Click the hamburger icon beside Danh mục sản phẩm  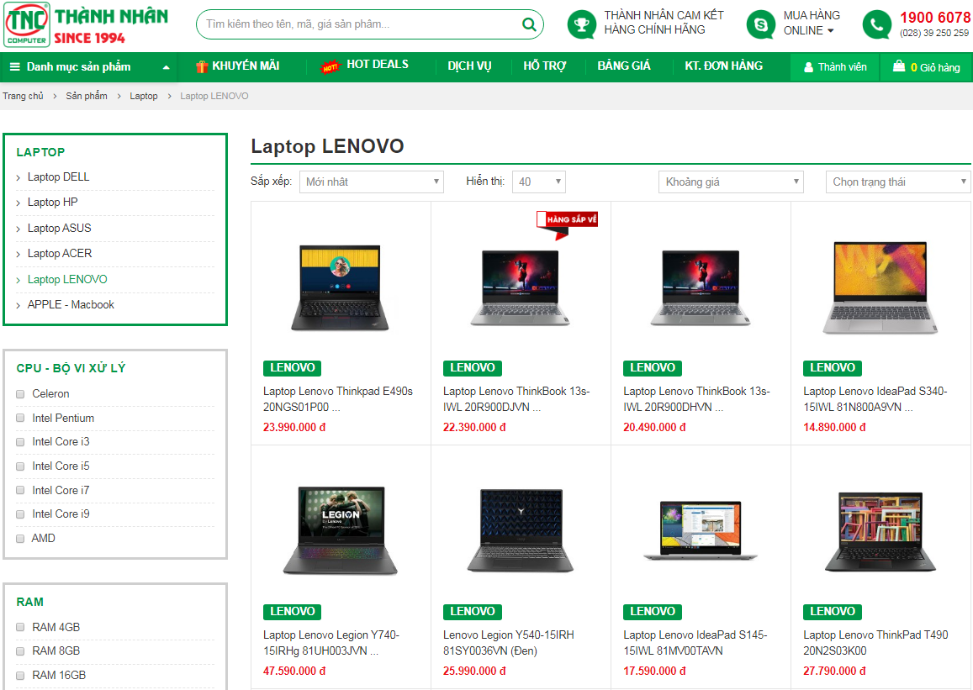15,66
